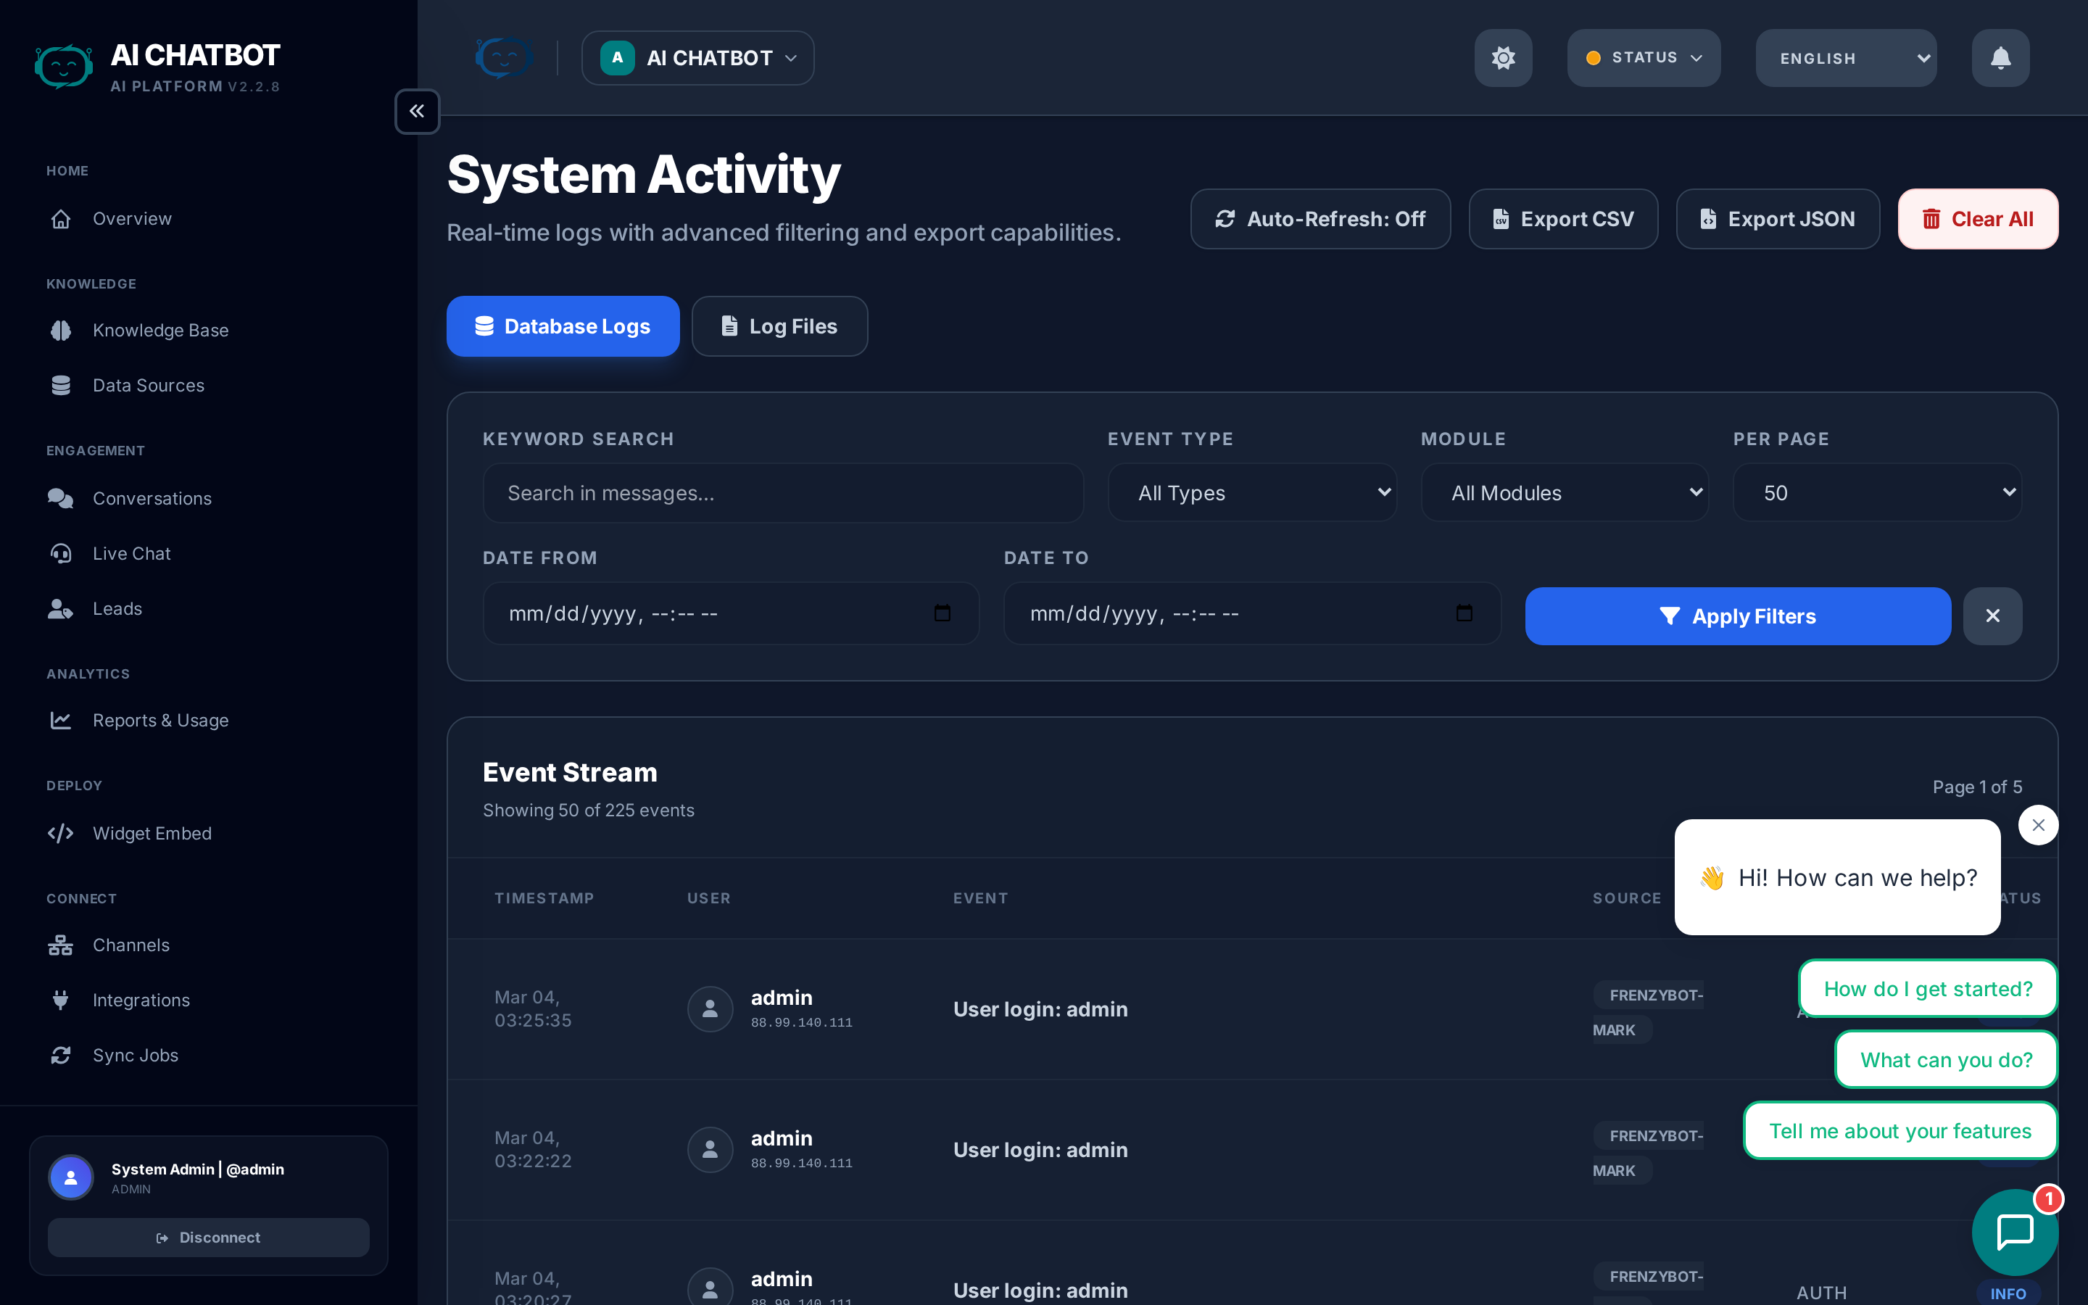
Task: Open the All Modules dropdown
Action: click(x=1565, y=493)
